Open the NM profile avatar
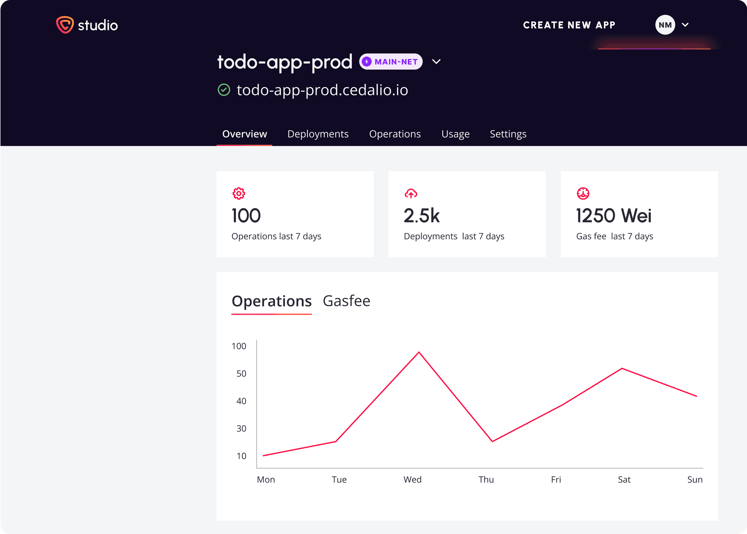Viewport: 747px width, 534px height. click(665, 25)
